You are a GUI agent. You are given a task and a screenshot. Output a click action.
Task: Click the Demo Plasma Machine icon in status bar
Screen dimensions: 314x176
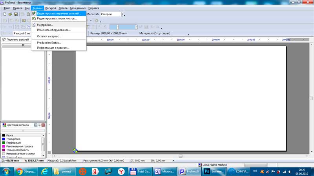200,165
